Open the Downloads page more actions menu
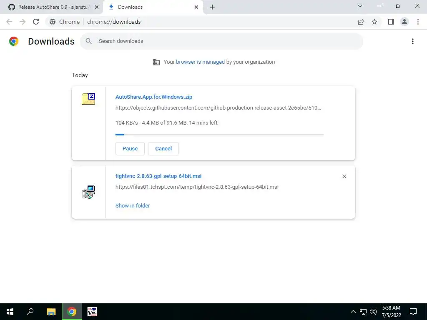 [x=413, y=41]
